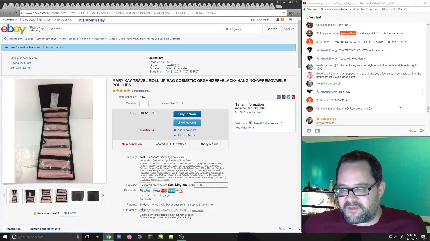The height and width of the screenshot is (241, 430).
Task: Open the Add to watch list link
Action: 187,130
